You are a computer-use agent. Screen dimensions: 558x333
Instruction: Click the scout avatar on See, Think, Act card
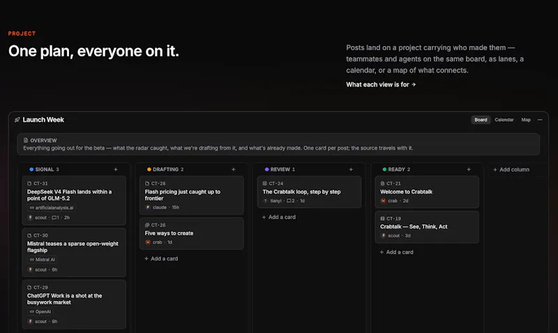click(x=383, y=235)
